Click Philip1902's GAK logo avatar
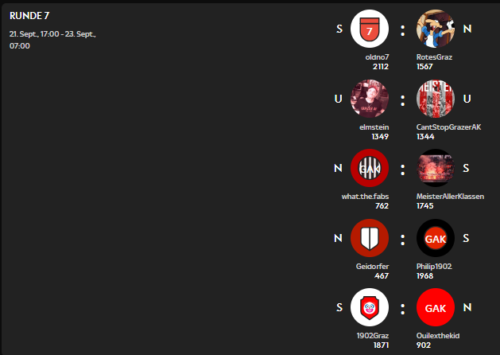The width and height of the screenshot is (500, 355). [x=436, y=238]
